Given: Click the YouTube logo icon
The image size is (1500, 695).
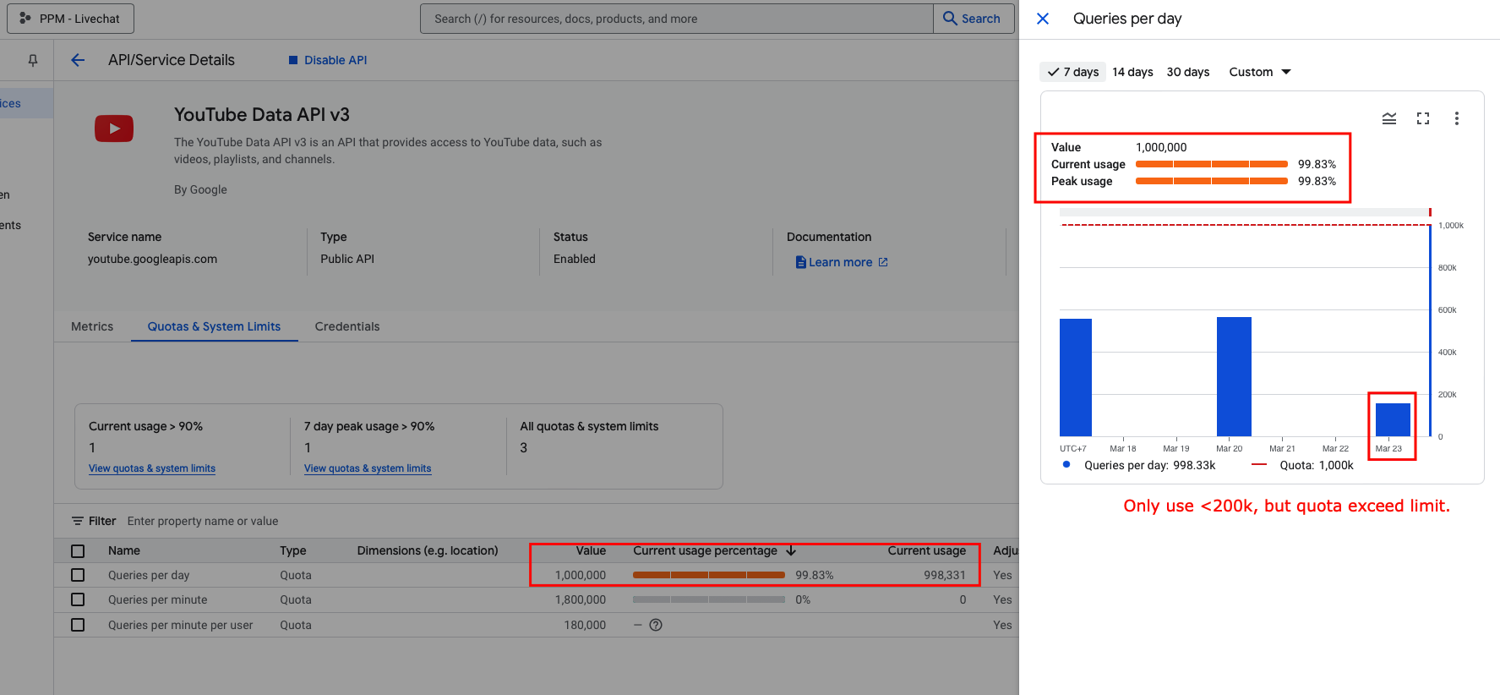Looking at the screenshot, I should click(x=114, y=129).
